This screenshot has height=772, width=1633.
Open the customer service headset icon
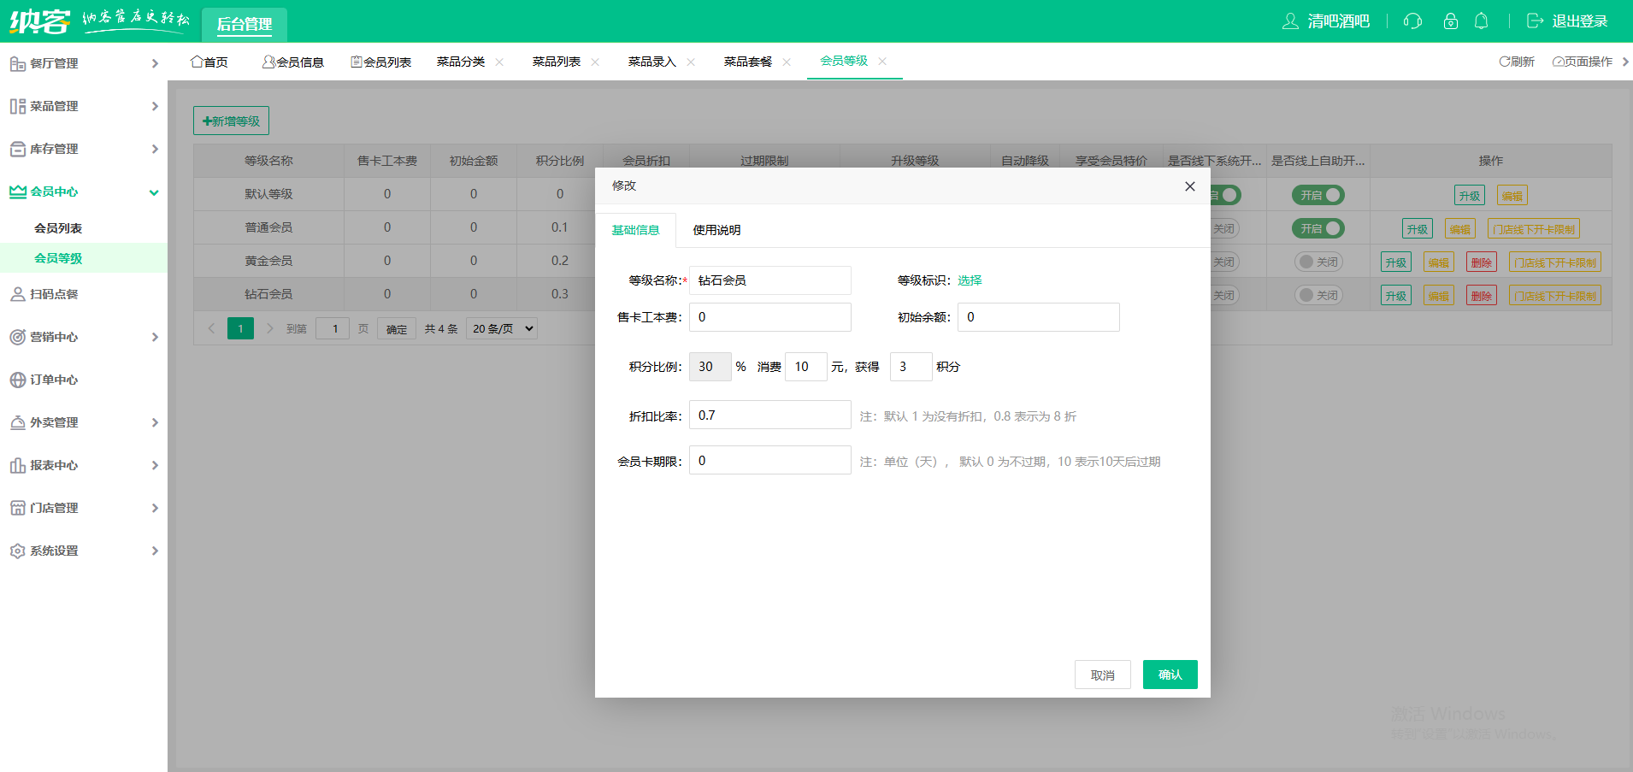coord(1412,21)
